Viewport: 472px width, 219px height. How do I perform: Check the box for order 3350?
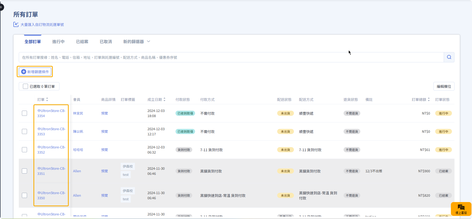click(x=24, y=195)
